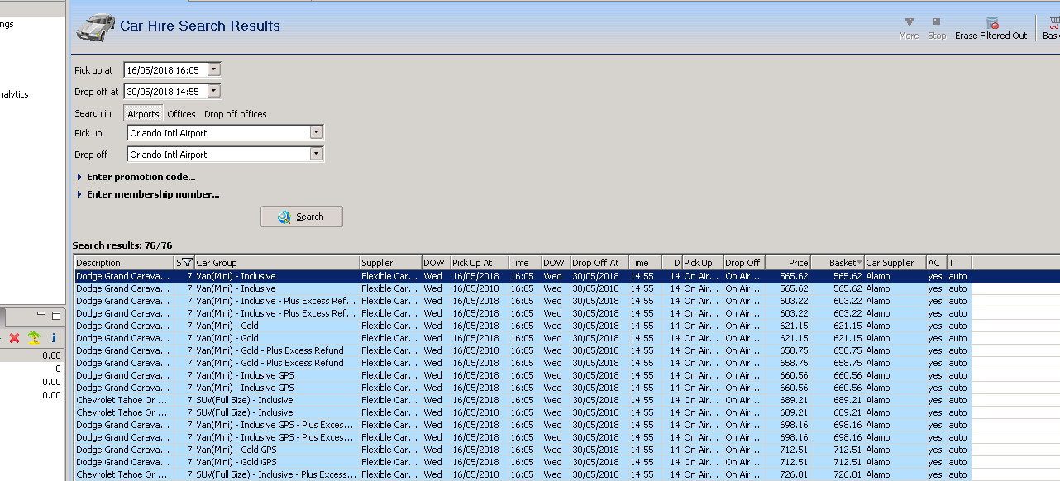
Task: Sort by the Drop Off At column header
Action: coord(599,263)
